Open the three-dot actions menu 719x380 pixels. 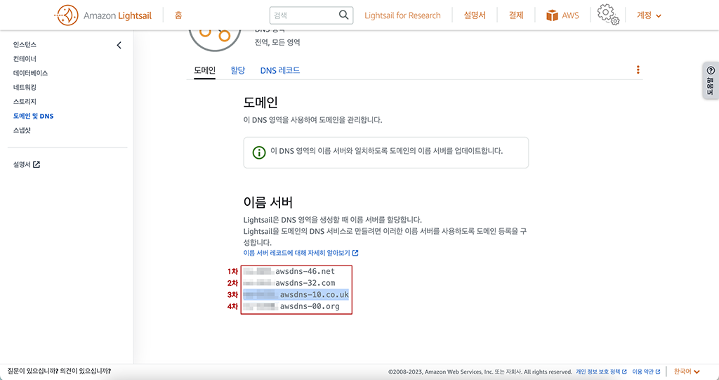[x=638, y=70]
